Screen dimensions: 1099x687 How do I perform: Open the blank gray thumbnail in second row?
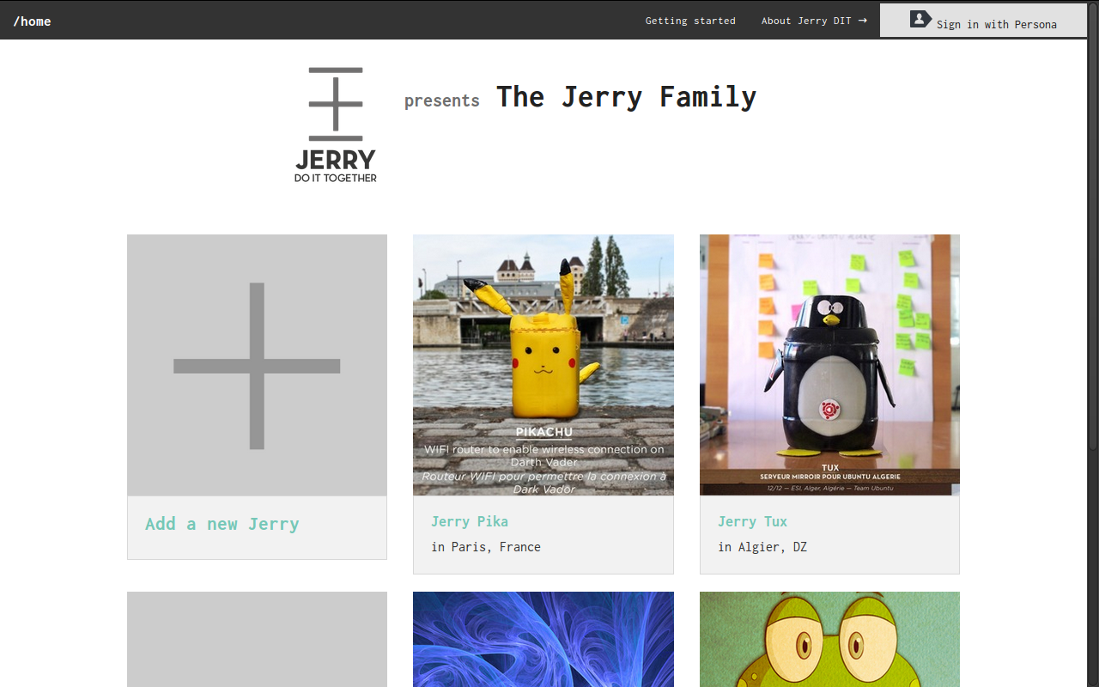pos(257,639)
